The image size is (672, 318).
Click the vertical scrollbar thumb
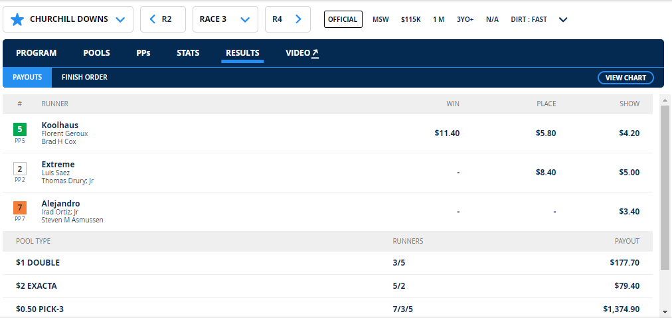tap(665, 188)
